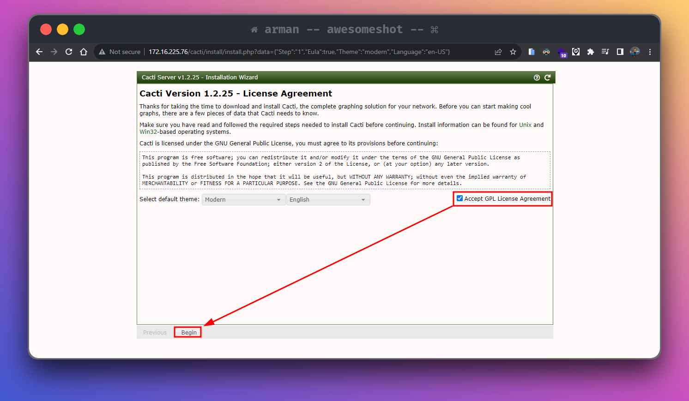Open the Extensions puzzle piece icon
The height and width of the screenshot is (401, 689).
590,52
